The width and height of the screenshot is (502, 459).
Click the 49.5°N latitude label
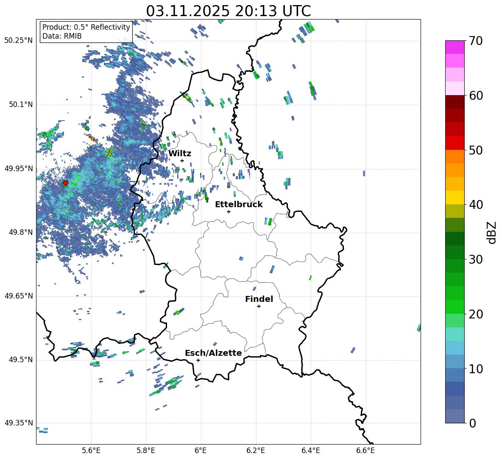click(21, 360)
